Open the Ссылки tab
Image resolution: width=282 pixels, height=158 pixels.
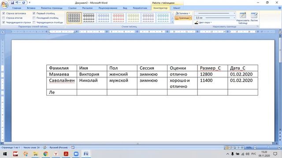tap(72, 8)
